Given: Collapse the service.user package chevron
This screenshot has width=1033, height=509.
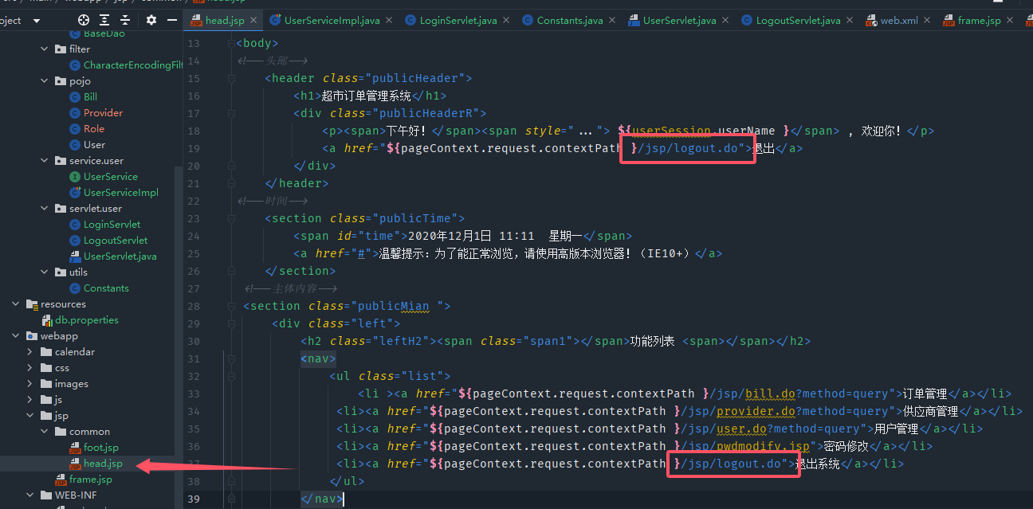Looking at the screenshot, I should [x=45, y=161].
